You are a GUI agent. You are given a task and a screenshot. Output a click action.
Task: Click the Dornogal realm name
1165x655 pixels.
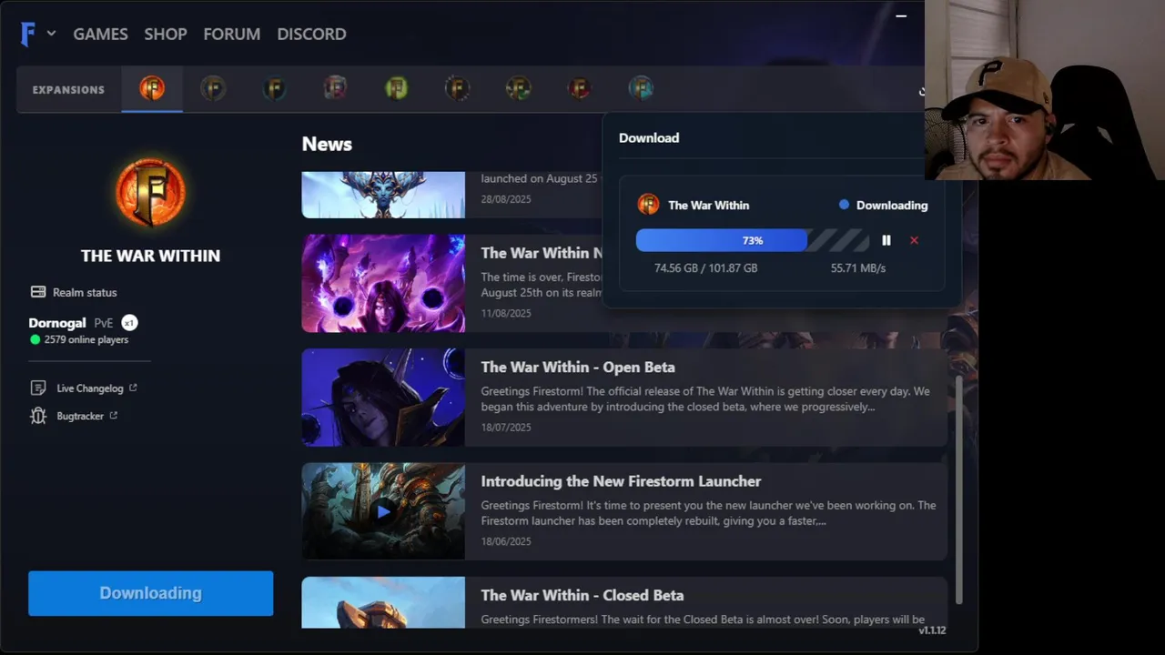pyautogui.click(x=57, y=323)
